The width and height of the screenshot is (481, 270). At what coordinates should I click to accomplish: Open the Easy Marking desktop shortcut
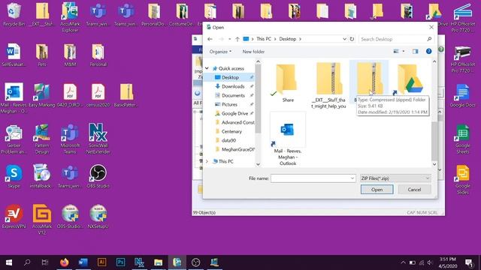click(42, 95)
